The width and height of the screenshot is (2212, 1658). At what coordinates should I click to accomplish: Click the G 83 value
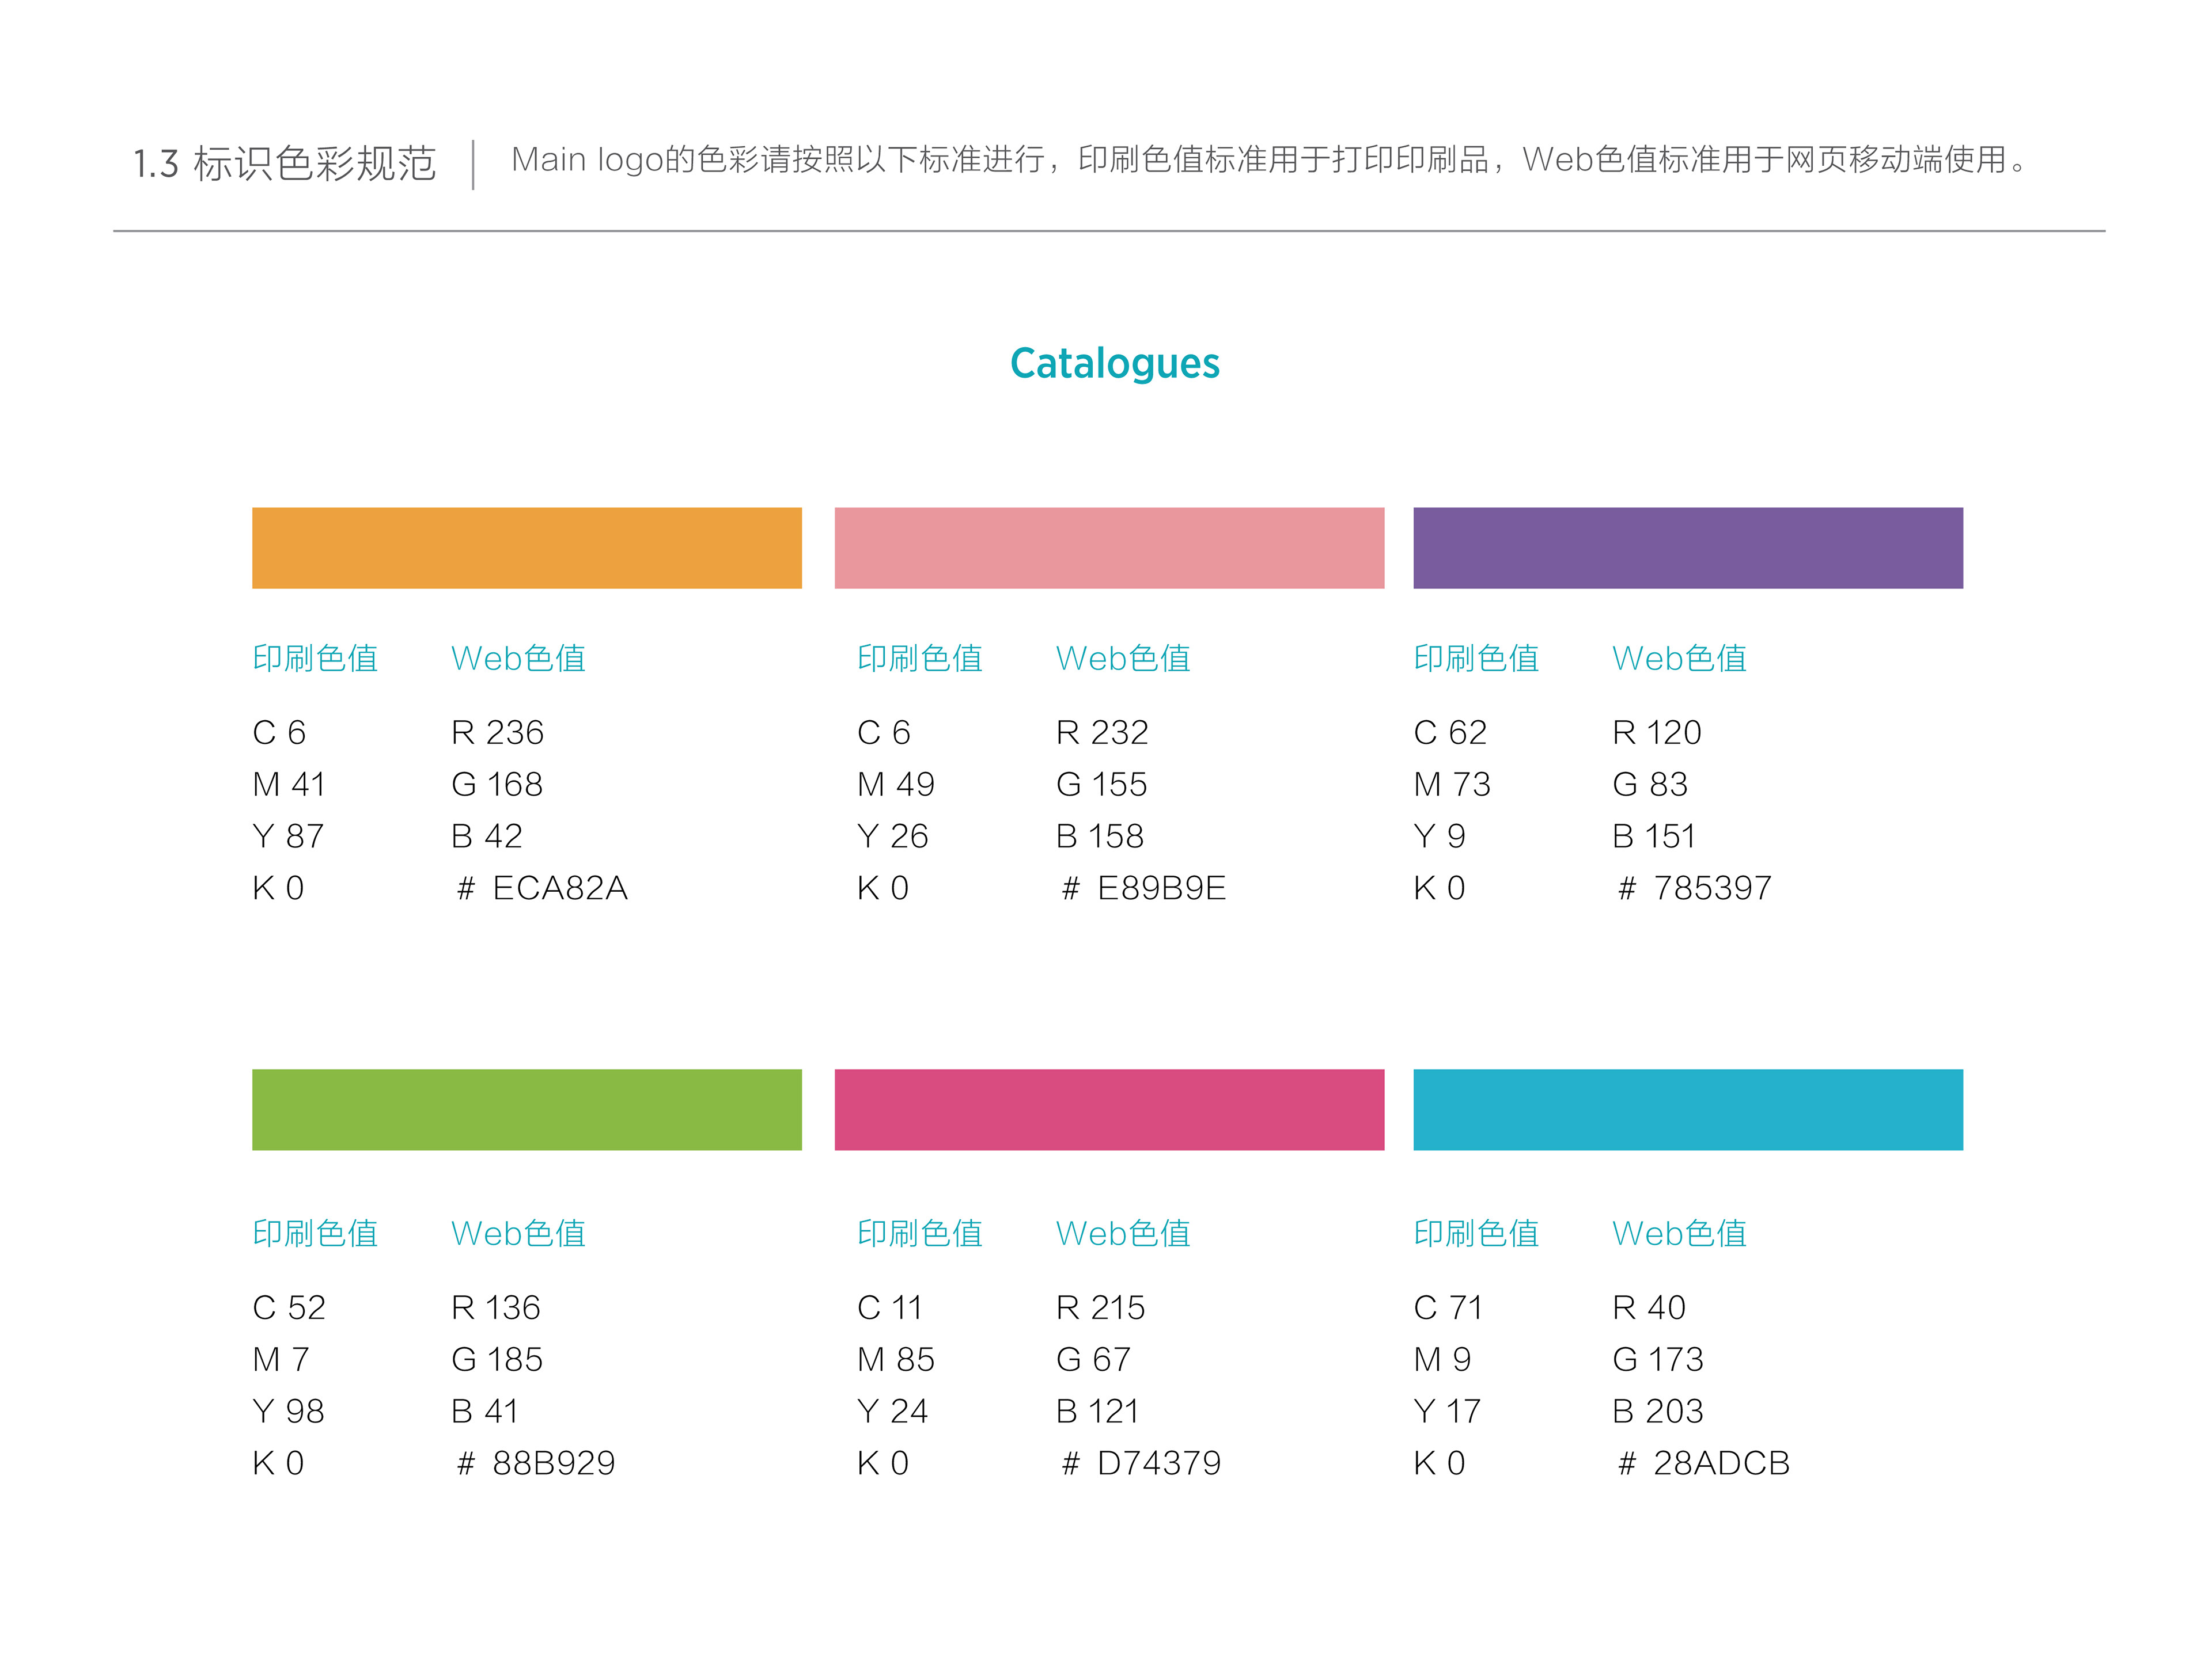[x=1650, y=785]
